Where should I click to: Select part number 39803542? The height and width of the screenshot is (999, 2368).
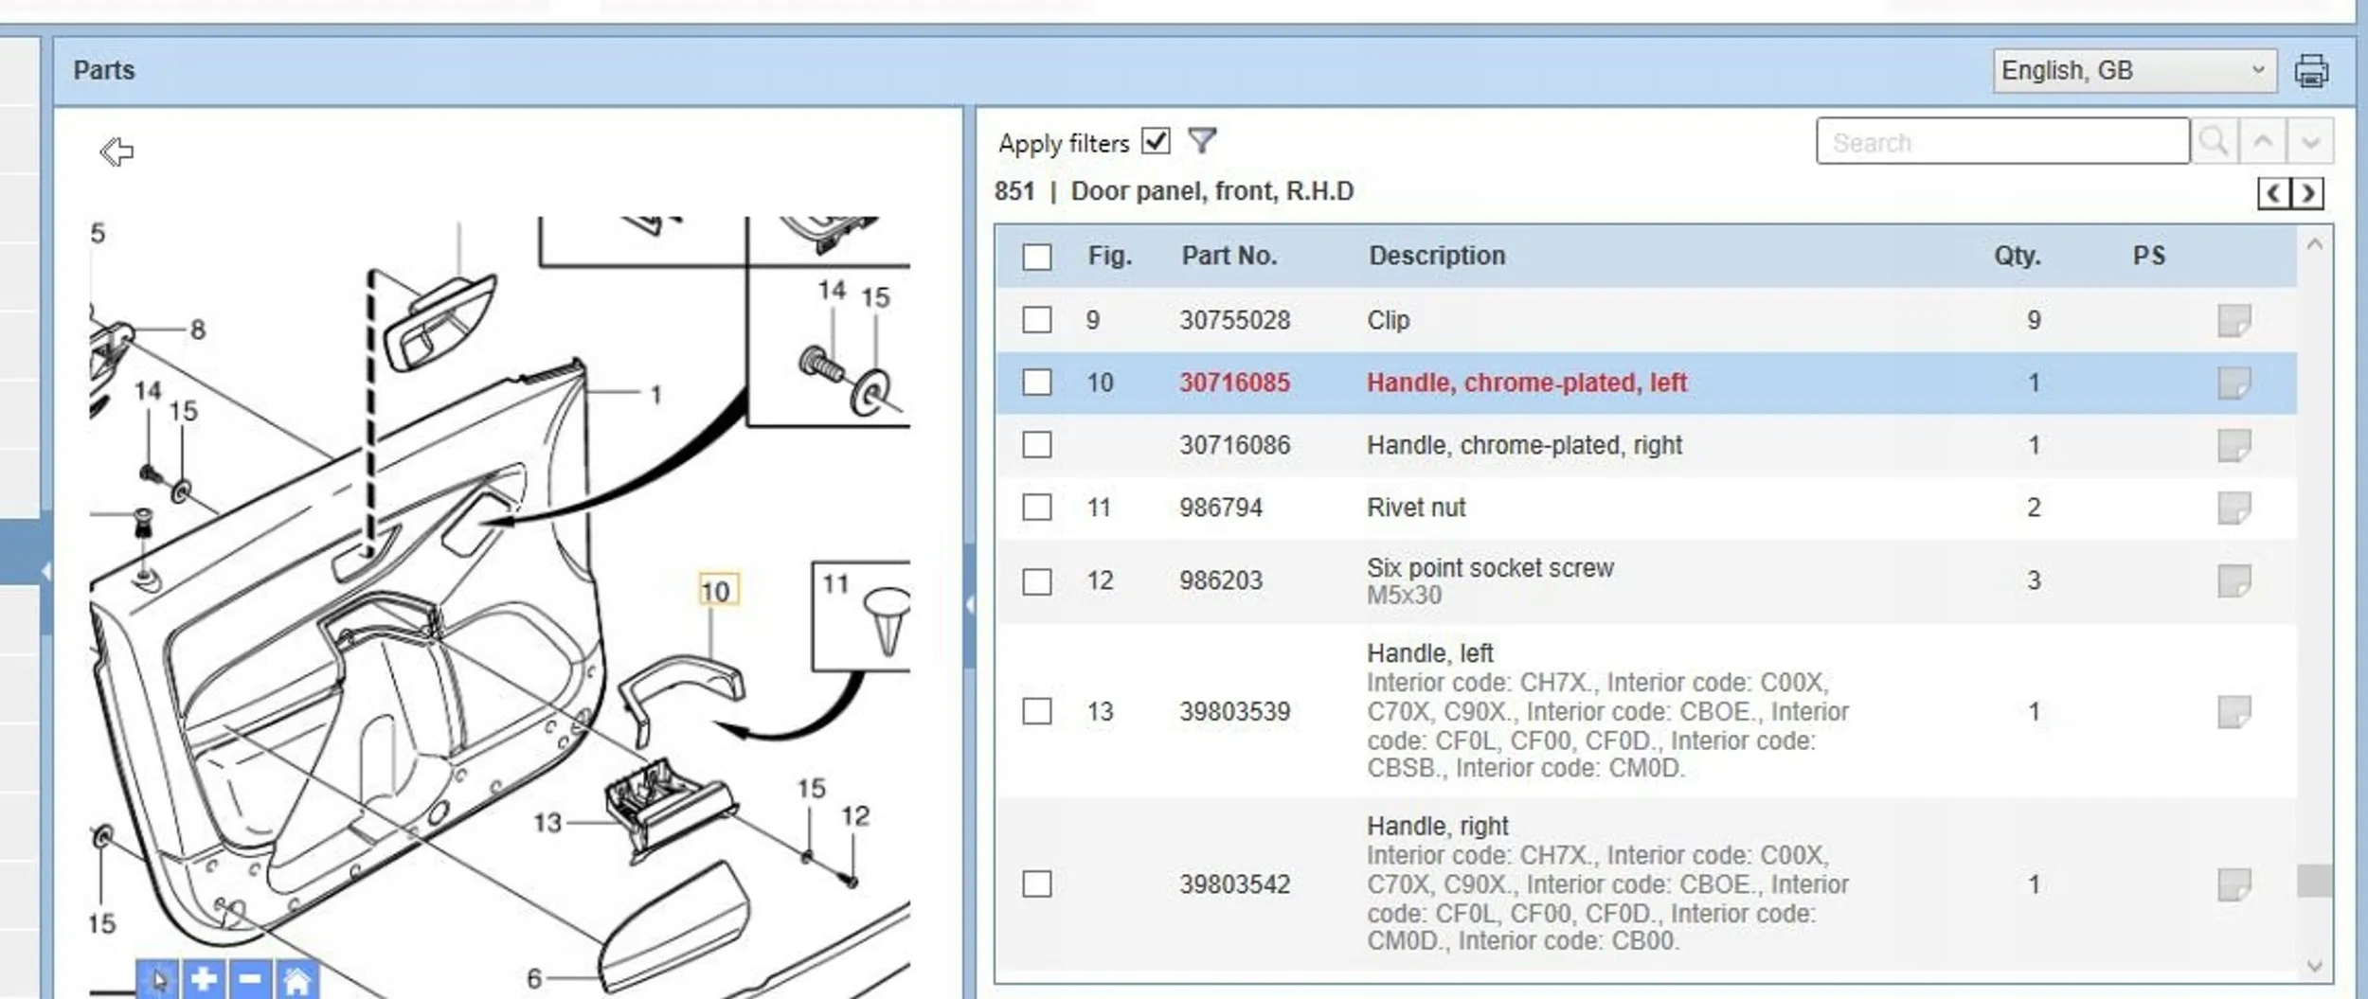pyautogui.click(x=1234, y=884)
